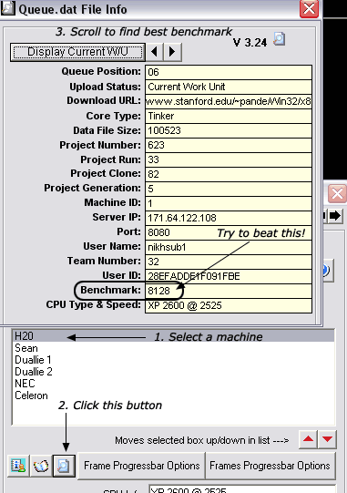Select machine H20 in the list

[173, 336]
